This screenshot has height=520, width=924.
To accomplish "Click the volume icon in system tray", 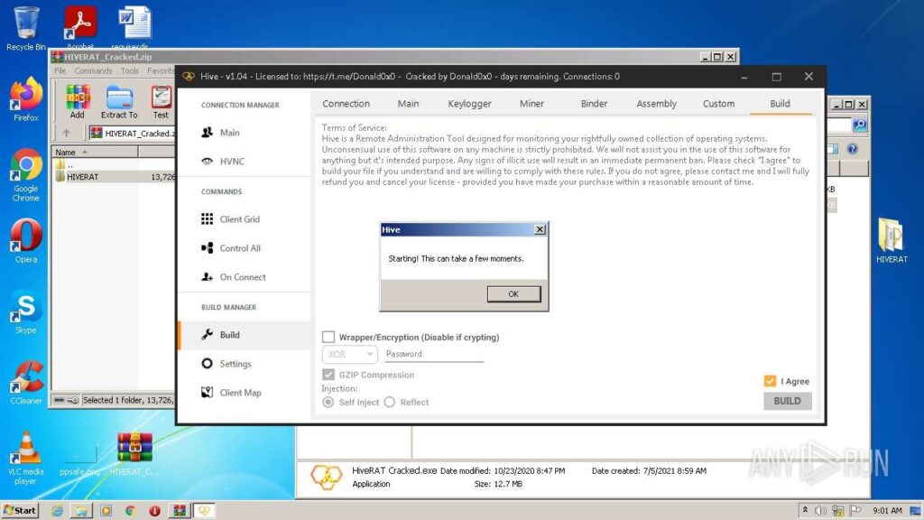I will pos(820,511).
